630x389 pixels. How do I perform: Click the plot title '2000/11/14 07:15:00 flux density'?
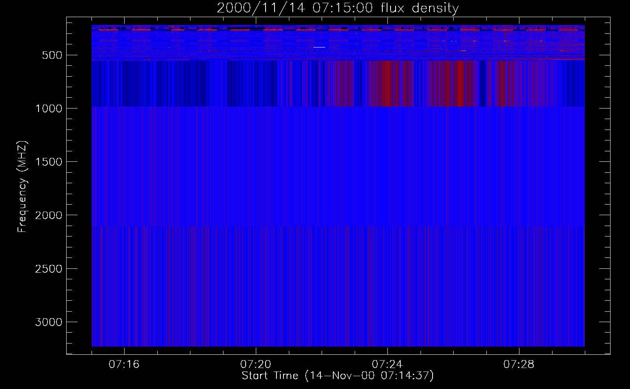coord(338,8)
